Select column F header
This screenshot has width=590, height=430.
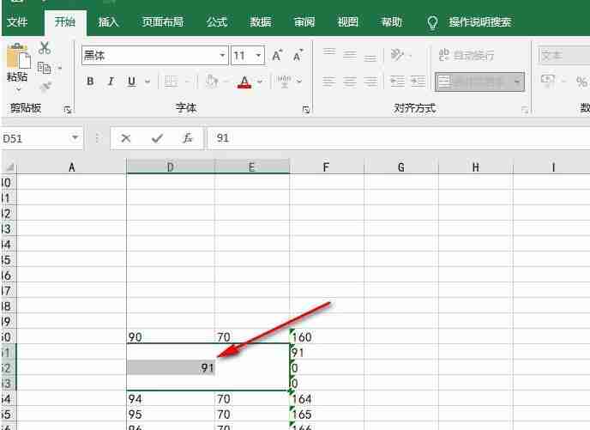[x=326, y=167]
